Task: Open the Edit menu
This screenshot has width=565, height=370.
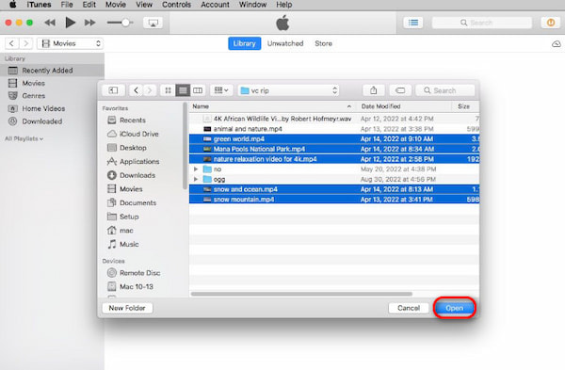Action: (x=89, y=5)
